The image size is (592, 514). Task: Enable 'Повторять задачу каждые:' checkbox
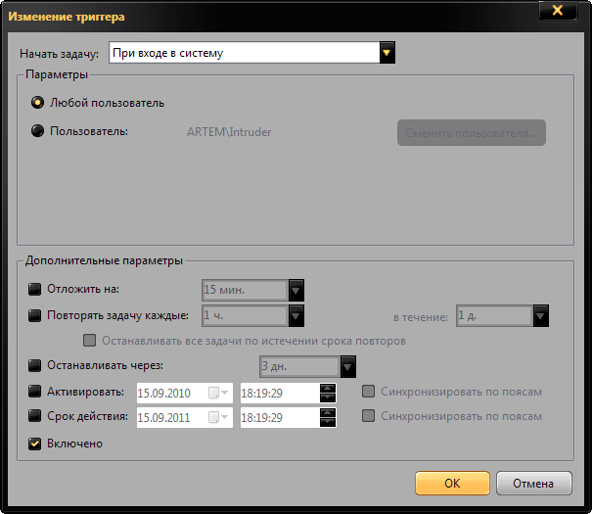[34, 315]
